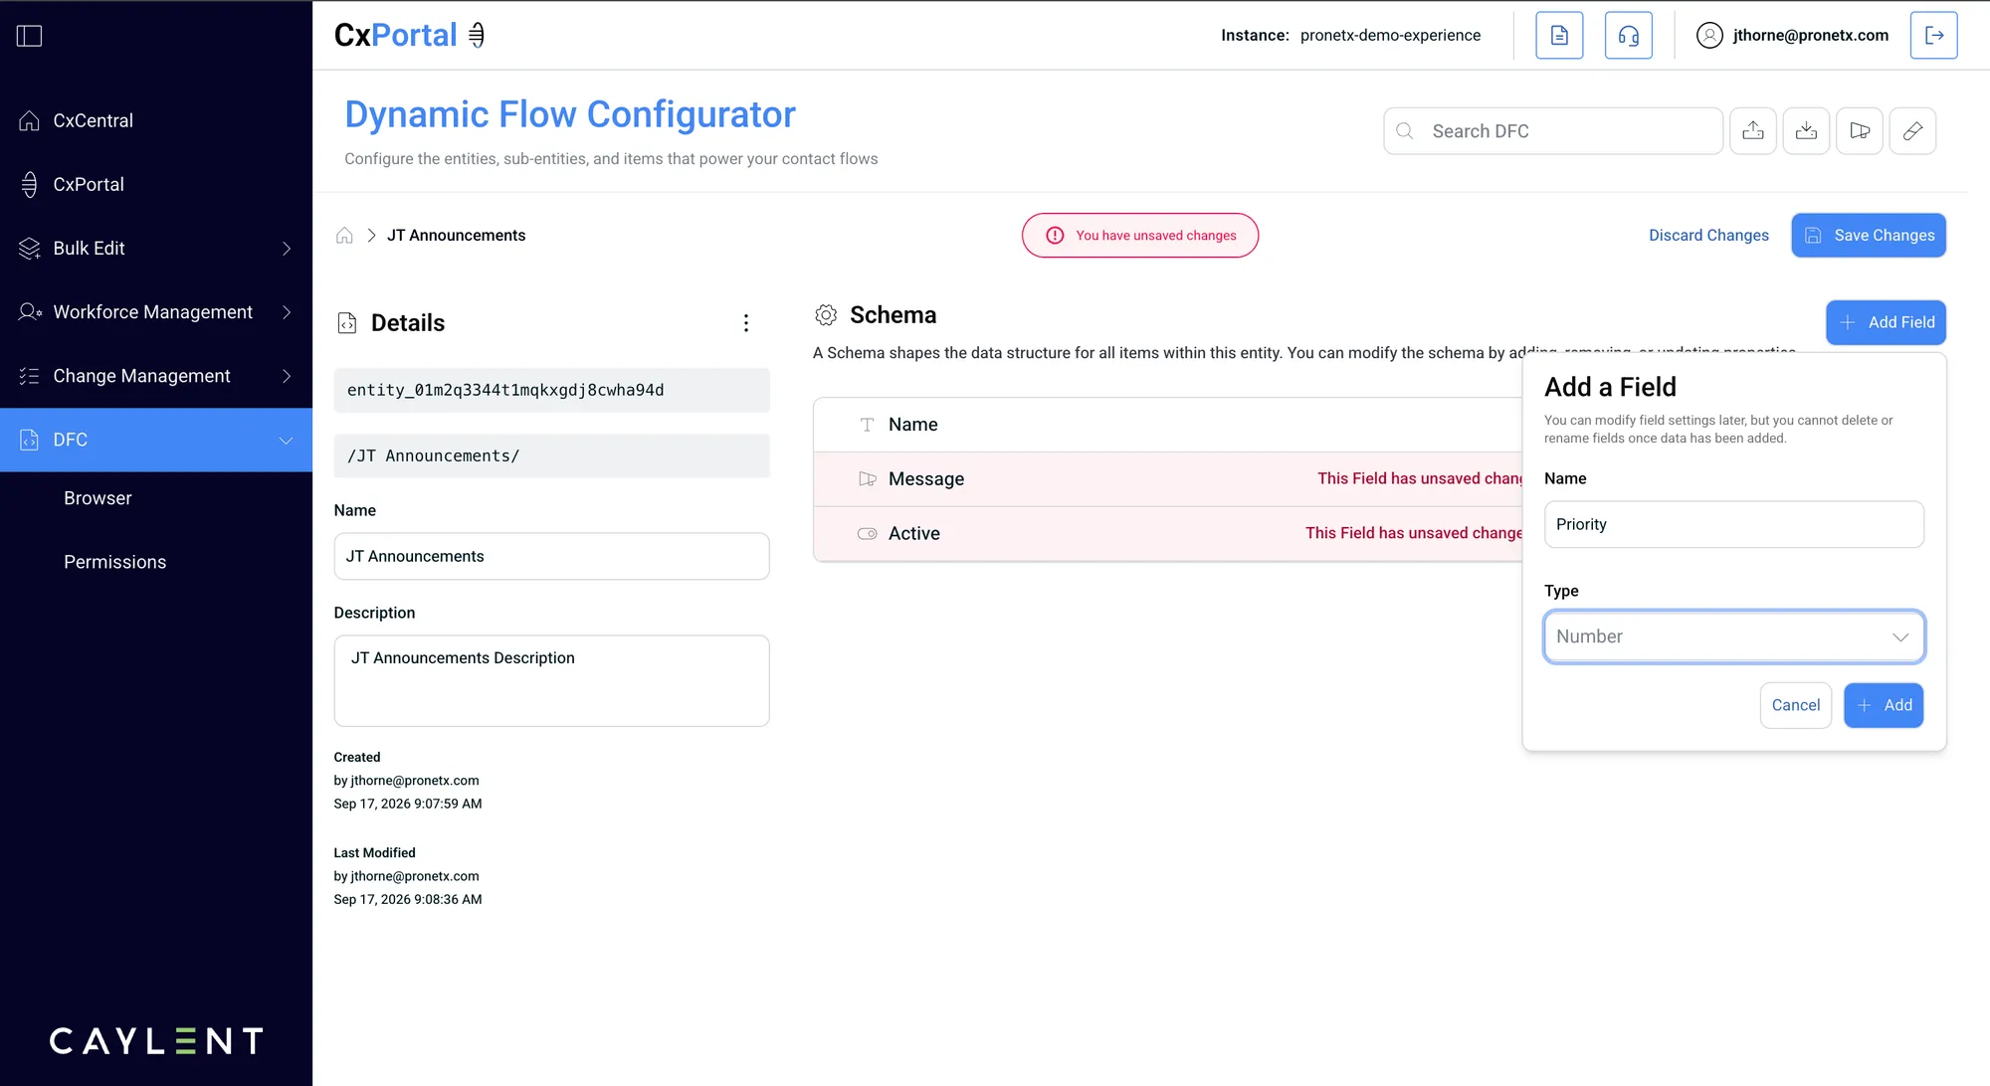The image size is (1990, 1086).
Task: Click the DFC file icon in sidebar
Action: click(30, 440)
